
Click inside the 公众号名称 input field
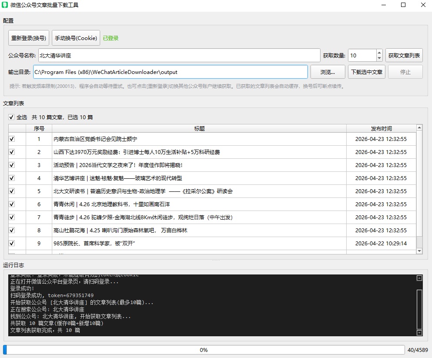coord(174,55)
